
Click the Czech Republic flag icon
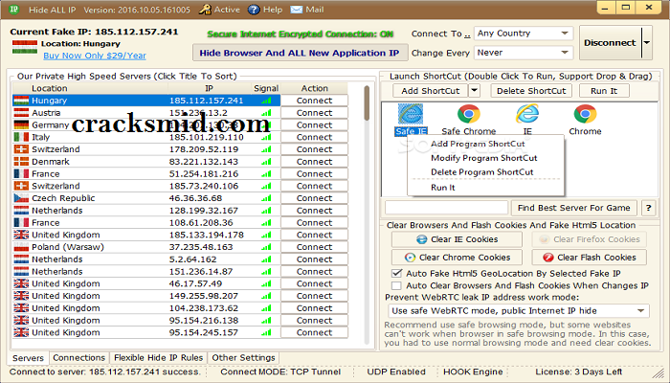21,198
